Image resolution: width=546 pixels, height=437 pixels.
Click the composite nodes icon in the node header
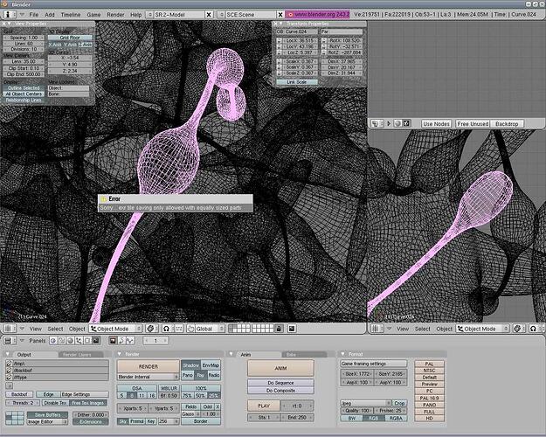[x=406, y=123]
